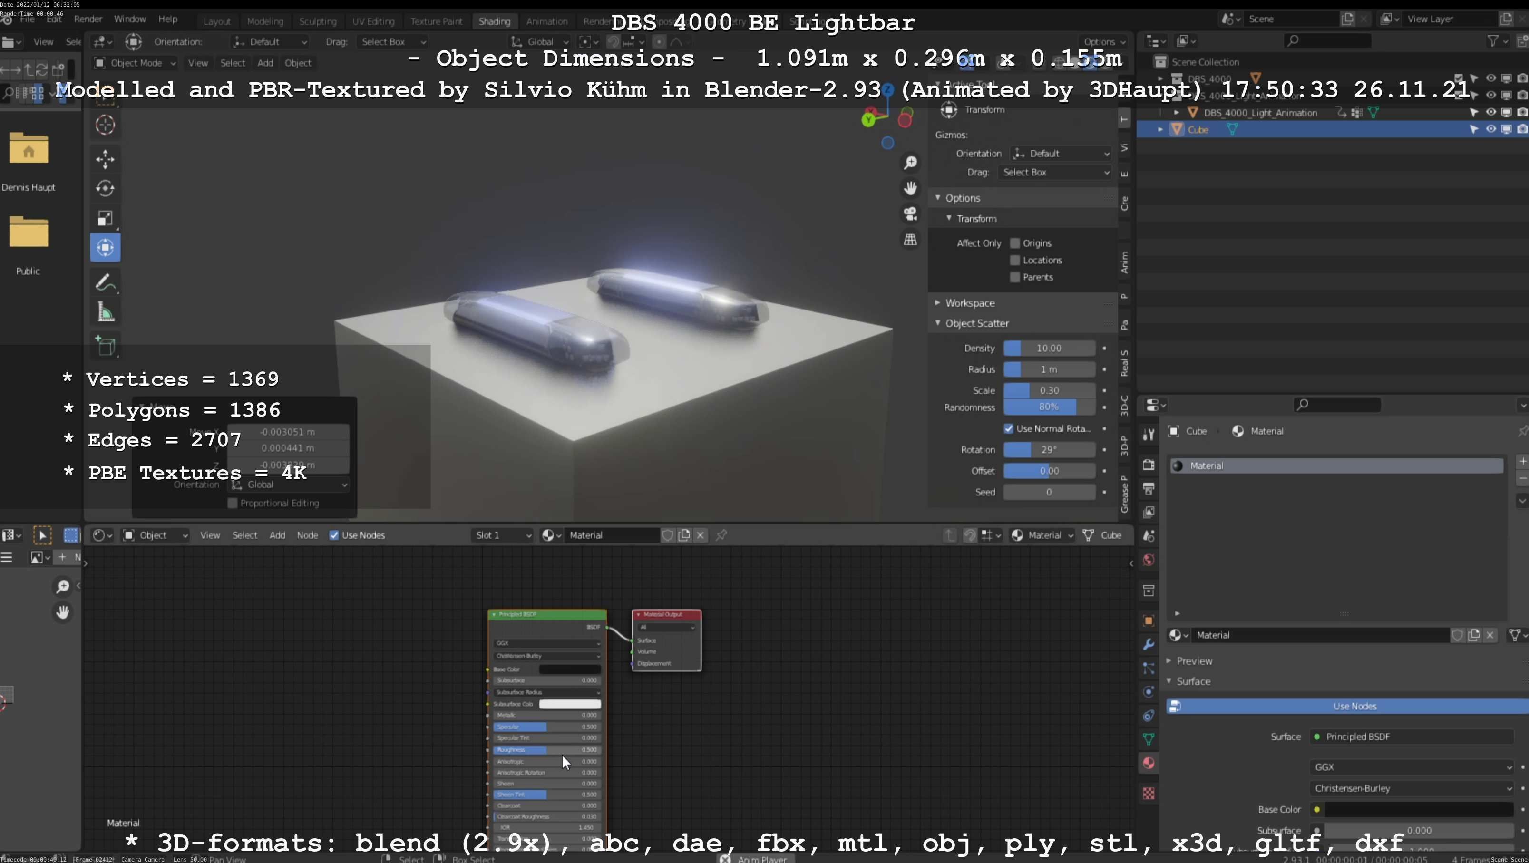Select the Annotate tool
Screen dimensions: 1529x863
click(105, 282)
